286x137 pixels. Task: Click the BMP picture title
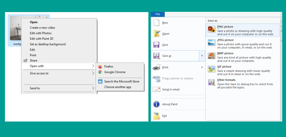(x=225, y=53)
